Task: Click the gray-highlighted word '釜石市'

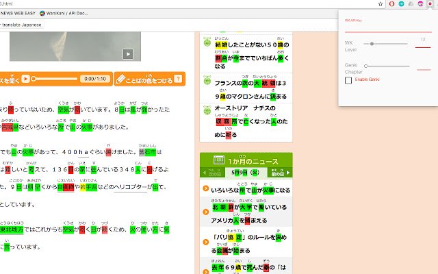Action: coord(148,152)
